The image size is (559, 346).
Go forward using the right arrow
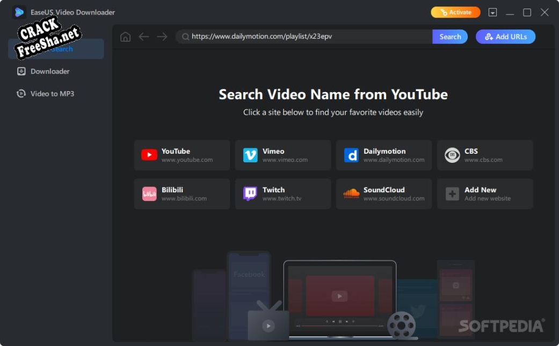(x=162, y=37)
